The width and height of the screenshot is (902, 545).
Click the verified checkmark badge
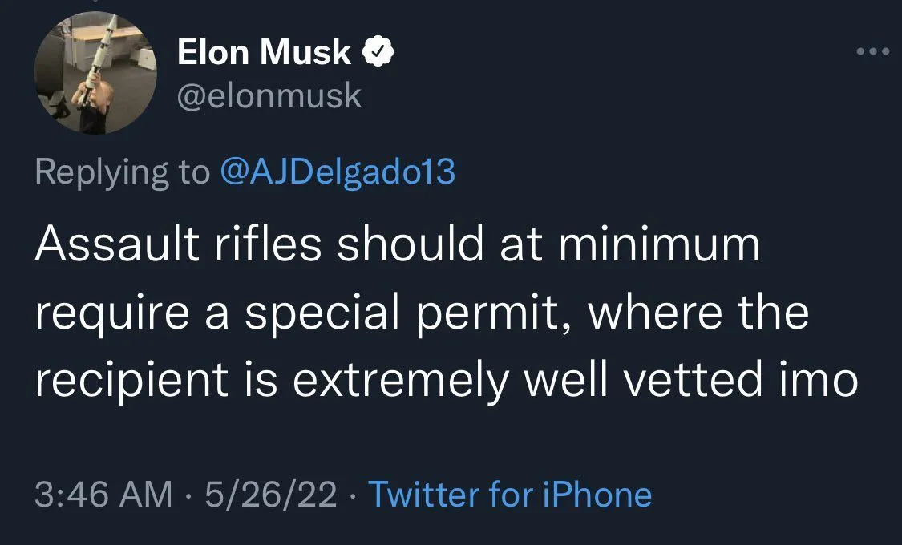pyautogui.click(x=377, y=53)
